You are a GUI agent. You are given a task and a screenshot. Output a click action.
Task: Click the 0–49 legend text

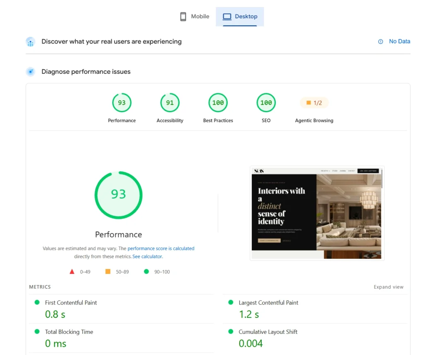[85, 272]
